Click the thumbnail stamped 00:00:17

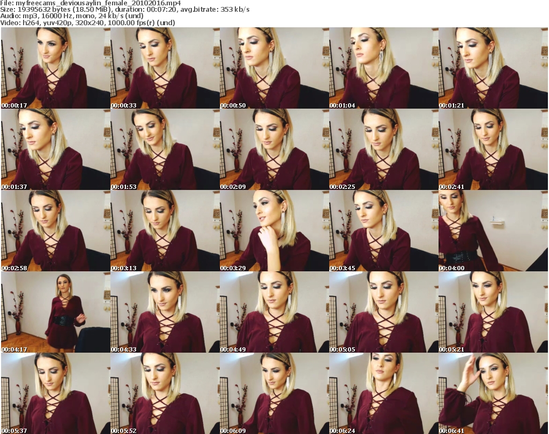point(56,68)
